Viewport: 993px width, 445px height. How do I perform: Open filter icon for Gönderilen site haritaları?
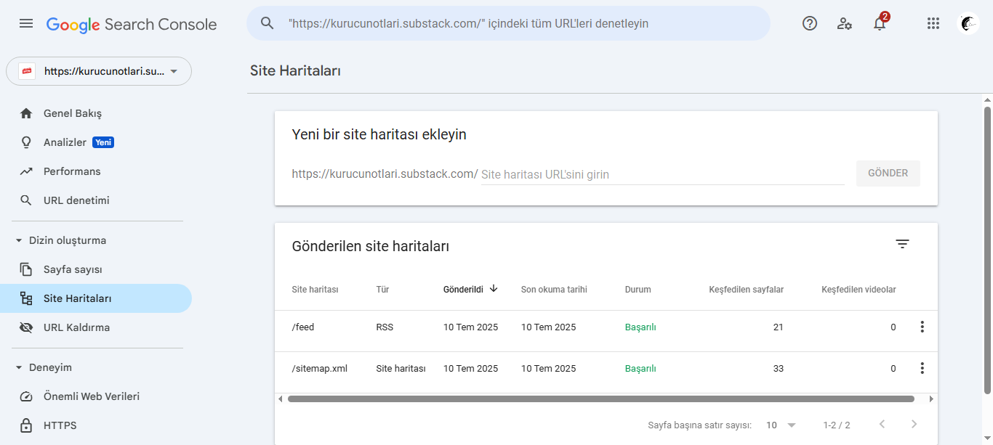coord(902,244)
